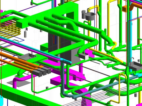Screen dimensions: 142x106
Task: Click the flat gray plate under magenta pipe
Action: pos(19,84)
